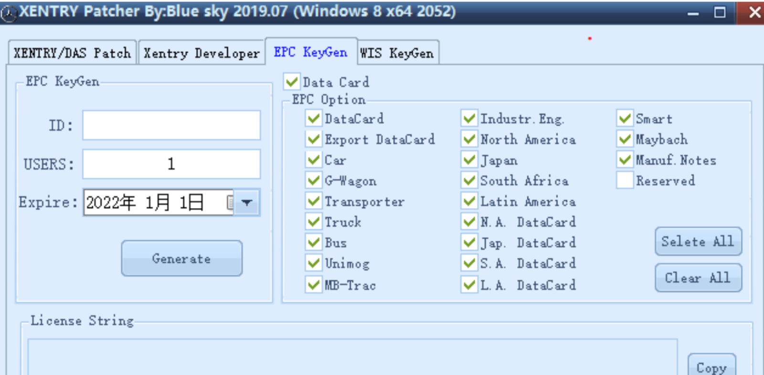
Task: Toggle the Transporter checkbox
Action: 313,201
